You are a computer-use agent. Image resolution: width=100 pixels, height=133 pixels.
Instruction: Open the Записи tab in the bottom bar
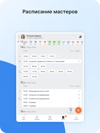[63, 118]
